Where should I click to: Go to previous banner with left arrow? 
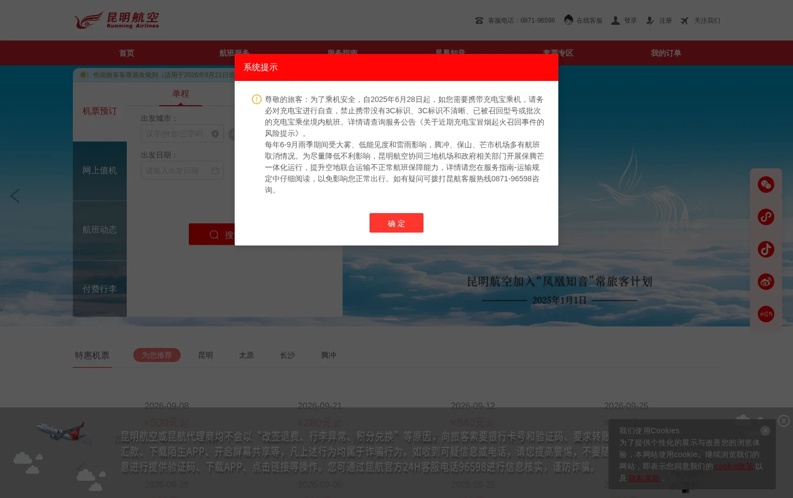click(x=15, y=196)
